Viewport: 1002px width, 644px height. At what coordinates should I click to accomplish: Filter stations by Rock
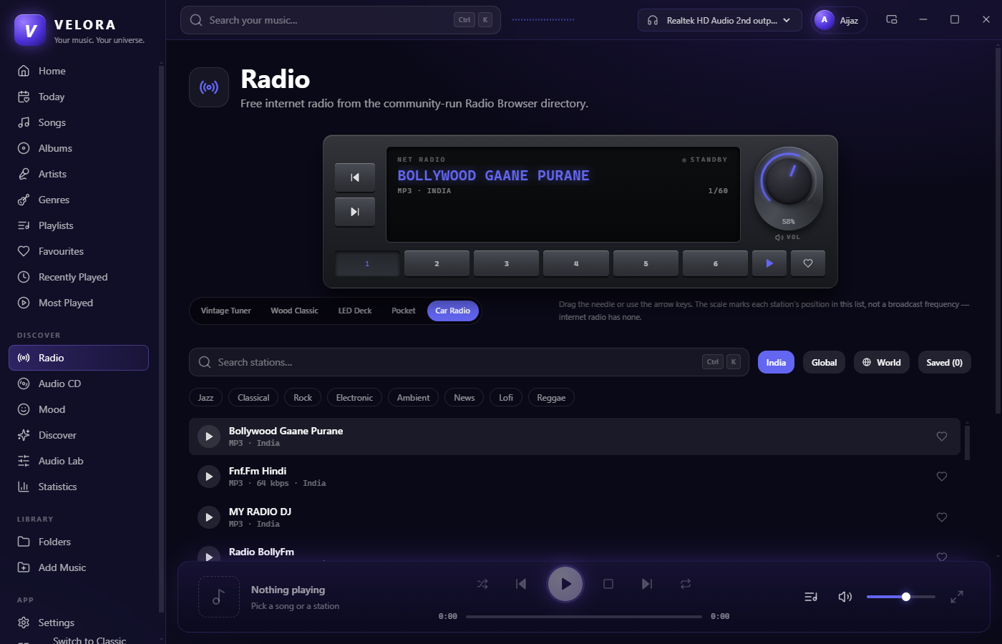coord(303,398)
